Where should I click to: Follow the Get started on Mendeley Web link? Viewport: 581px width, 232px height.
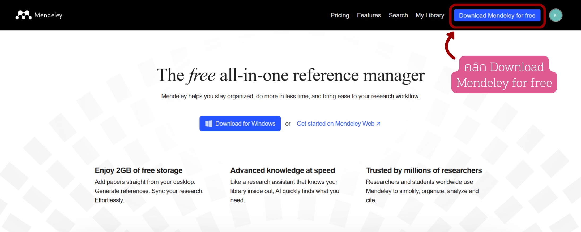coord(339,124)
